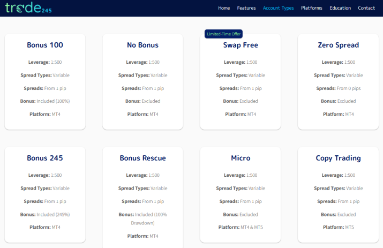Click Bonus Excluded in Swap Free card
This screenshot has width=383, height=248.
[241, 101]
